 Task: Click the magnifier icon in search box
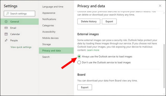point(8,13)
